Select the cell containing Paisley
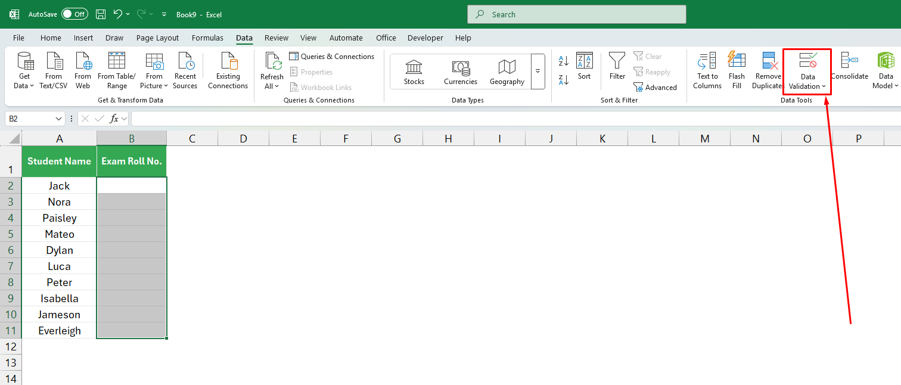This screenshot has width=901, height=385. point(59,218)
